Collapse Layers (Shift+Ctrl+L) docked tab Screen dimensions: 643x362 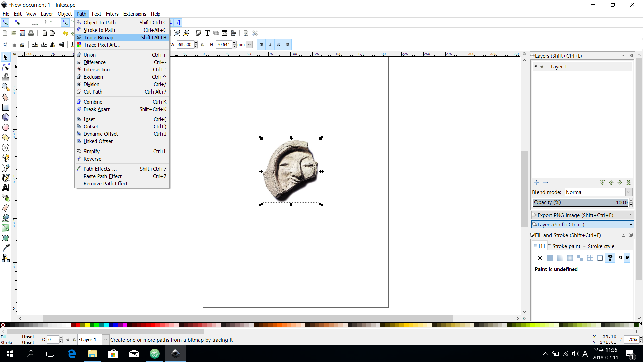(x=631, y=224)
